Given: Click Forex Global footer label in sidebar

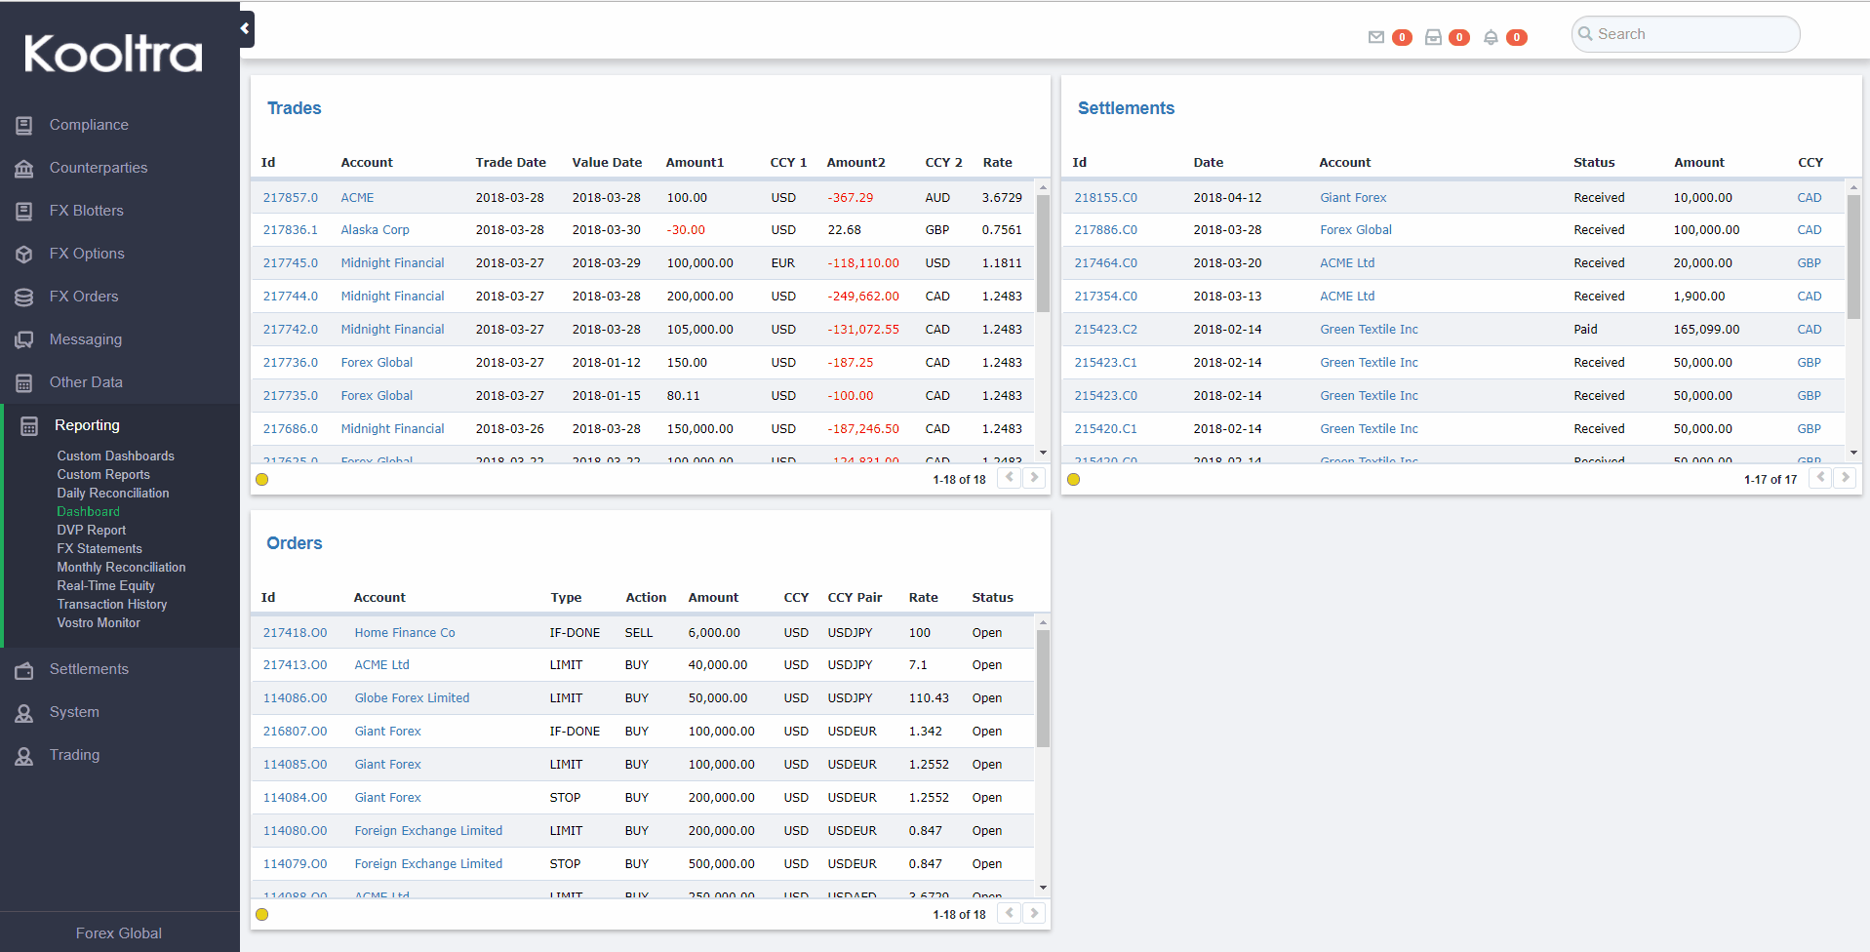Looking at the screenshot, I should (x=119, y=933).
